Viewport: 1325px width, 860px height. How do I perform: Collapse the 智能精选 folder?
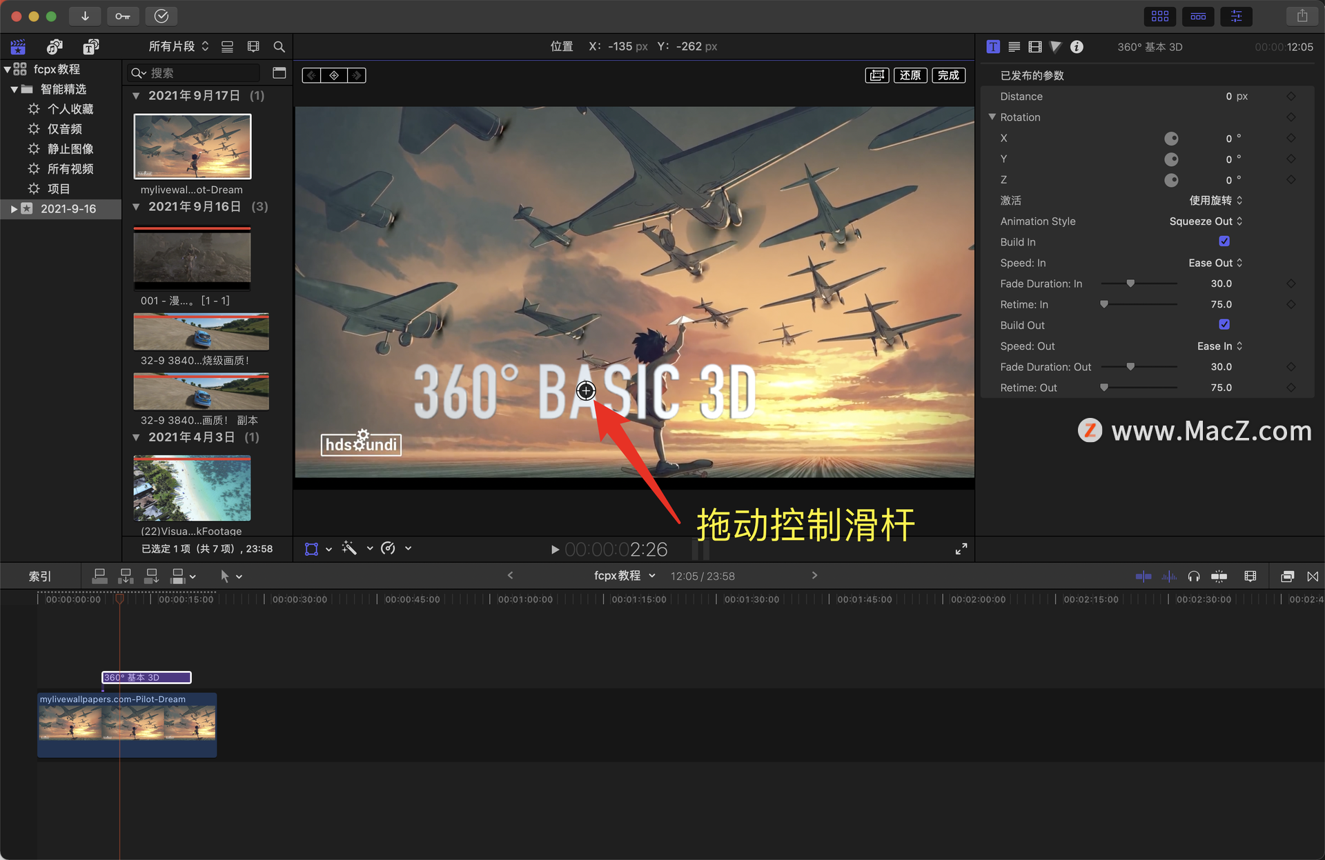tap(14, 89)
